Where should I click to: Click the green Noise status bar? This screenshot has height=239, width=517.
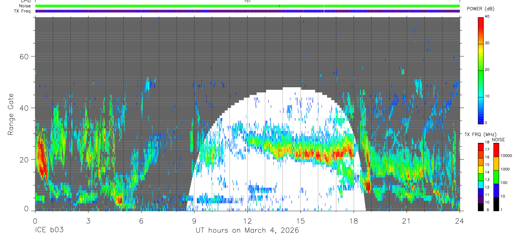(x=248, y=6)
